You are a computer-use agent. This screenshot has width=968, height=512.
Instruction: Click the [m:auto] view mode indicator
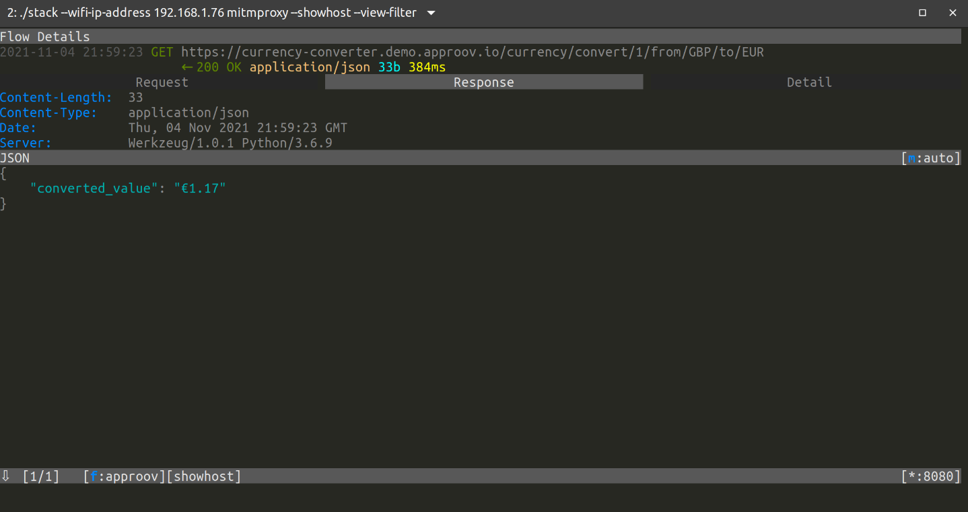[930, 158]
